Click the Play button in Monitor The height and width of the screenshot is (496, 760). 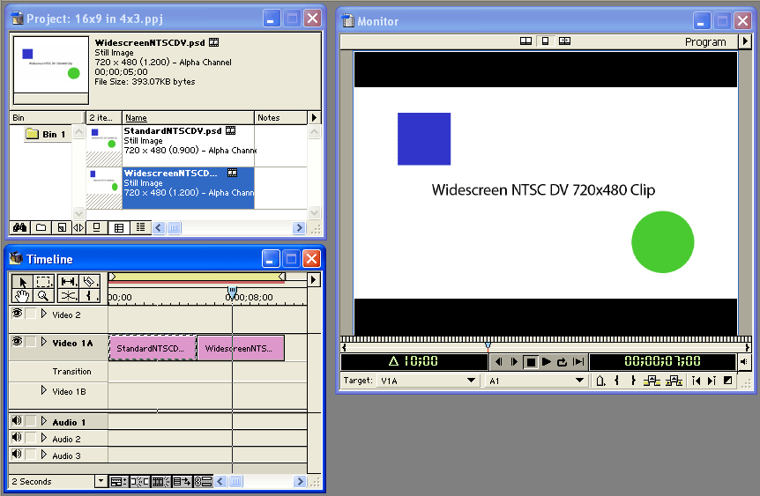[547, 362]
